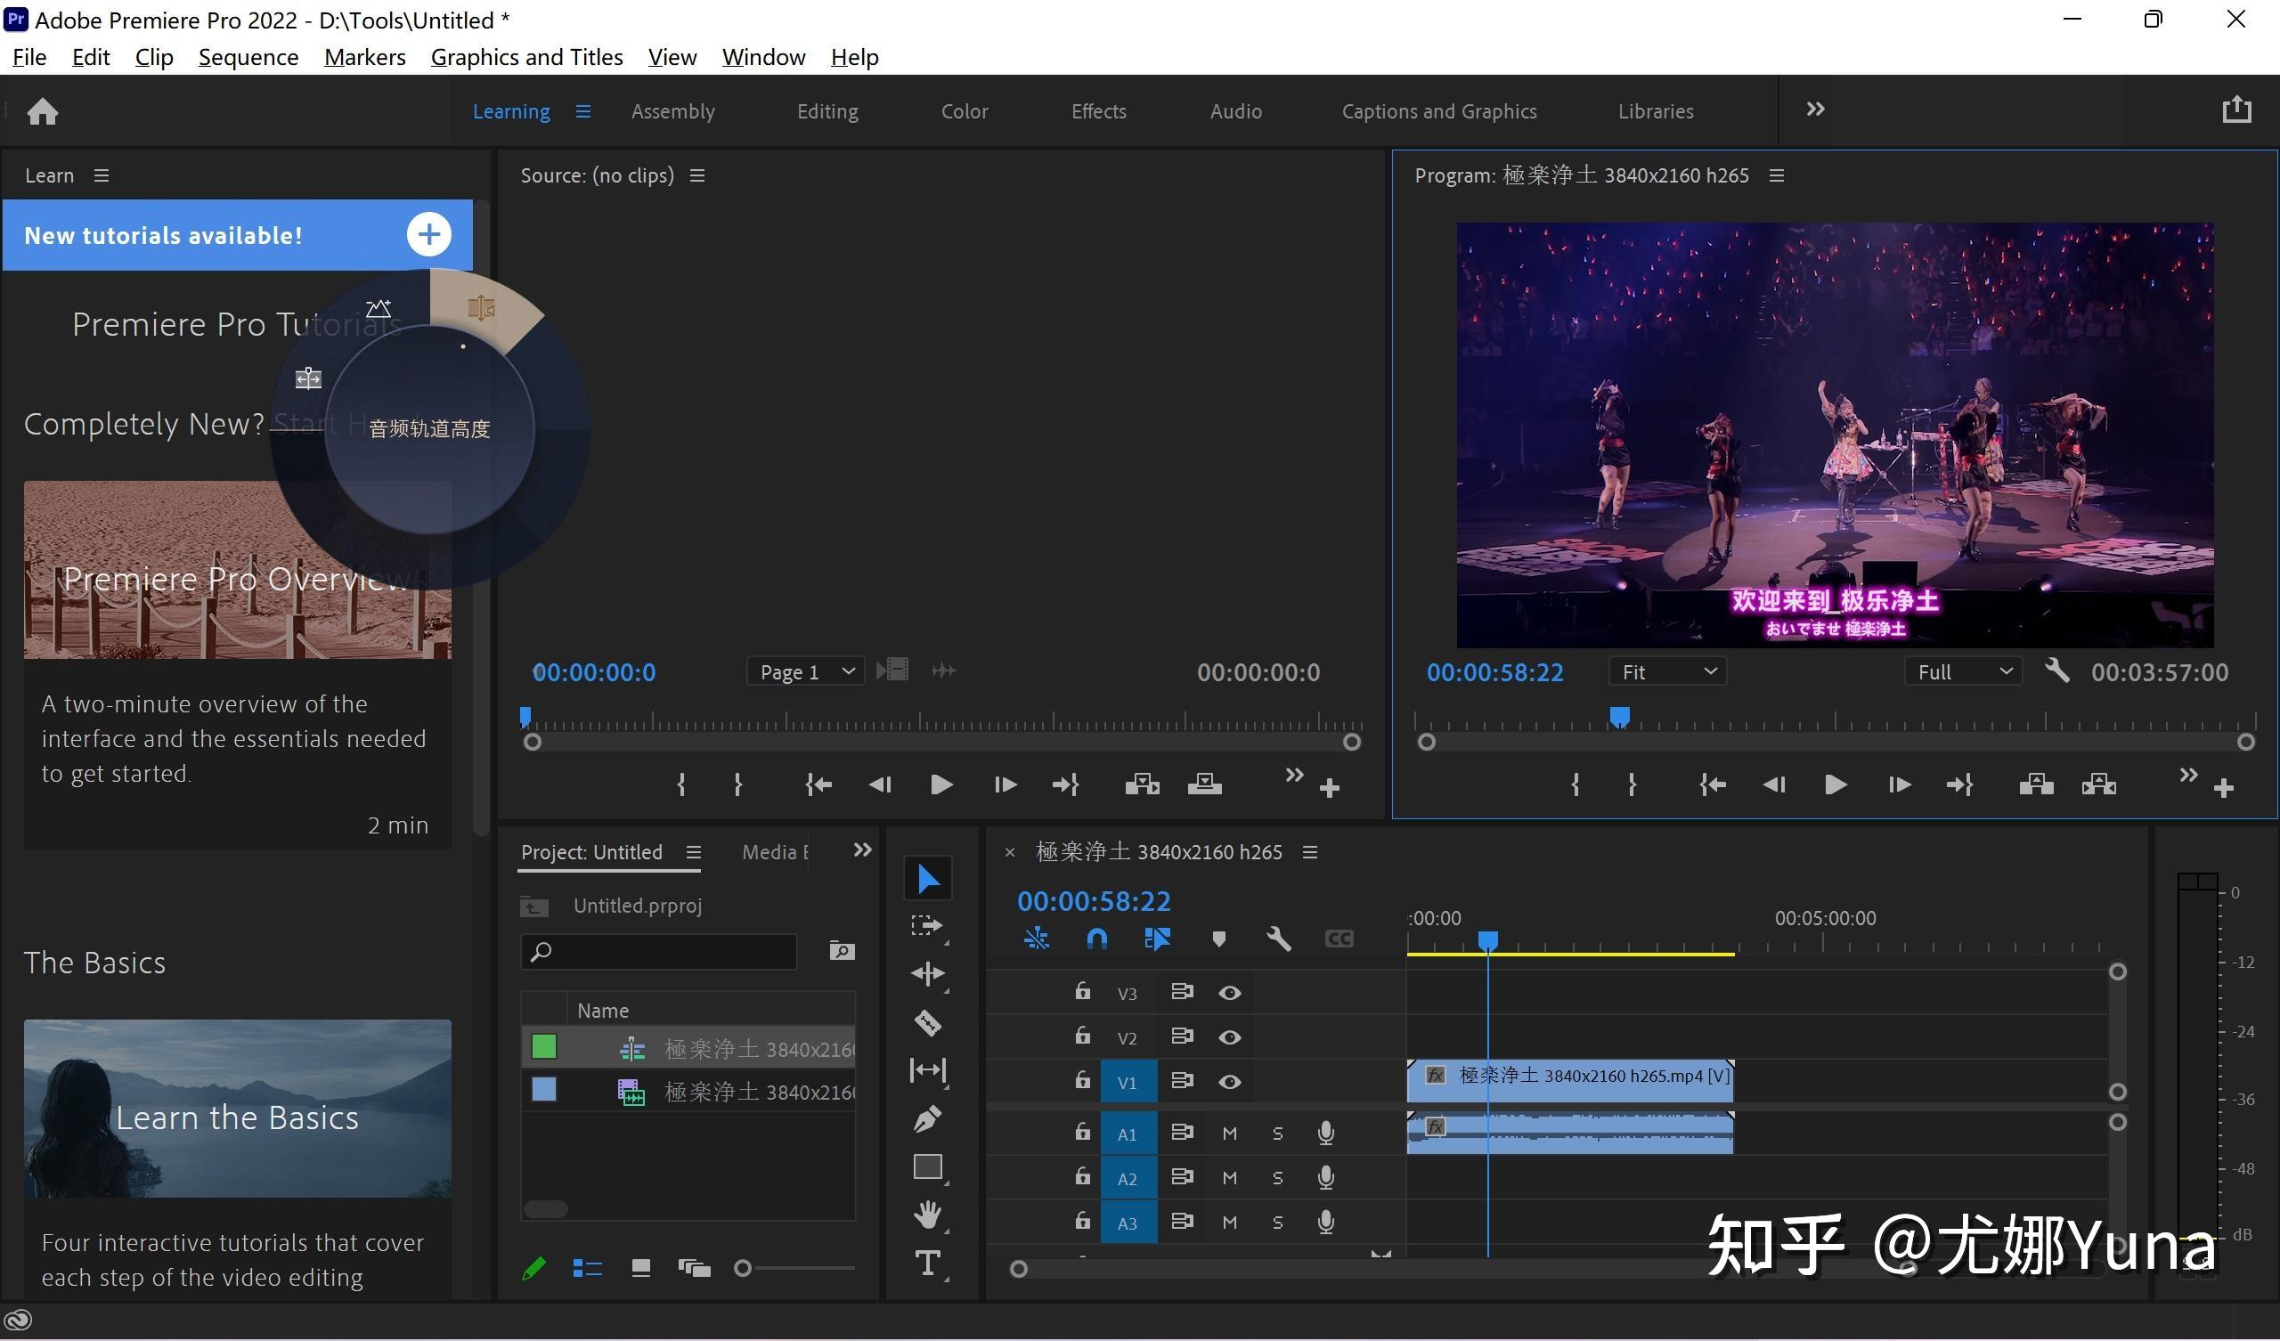Show more workspaces chevron
This screenshot has height=1341, width=2280.
click(x=1815, y=110)
